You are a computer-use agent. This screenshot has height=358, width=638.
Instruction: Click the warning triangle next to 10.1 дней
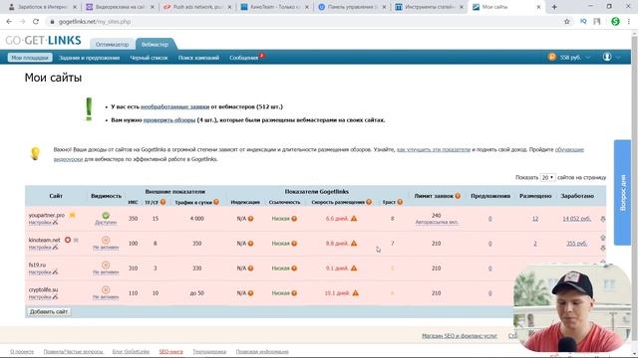point(356,292)
